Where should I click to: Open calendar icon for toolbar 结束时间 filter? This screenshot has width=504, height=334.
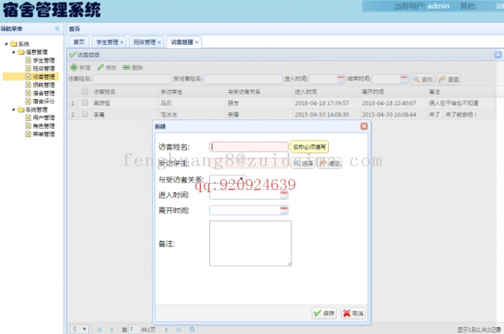(x=403, y=79)
